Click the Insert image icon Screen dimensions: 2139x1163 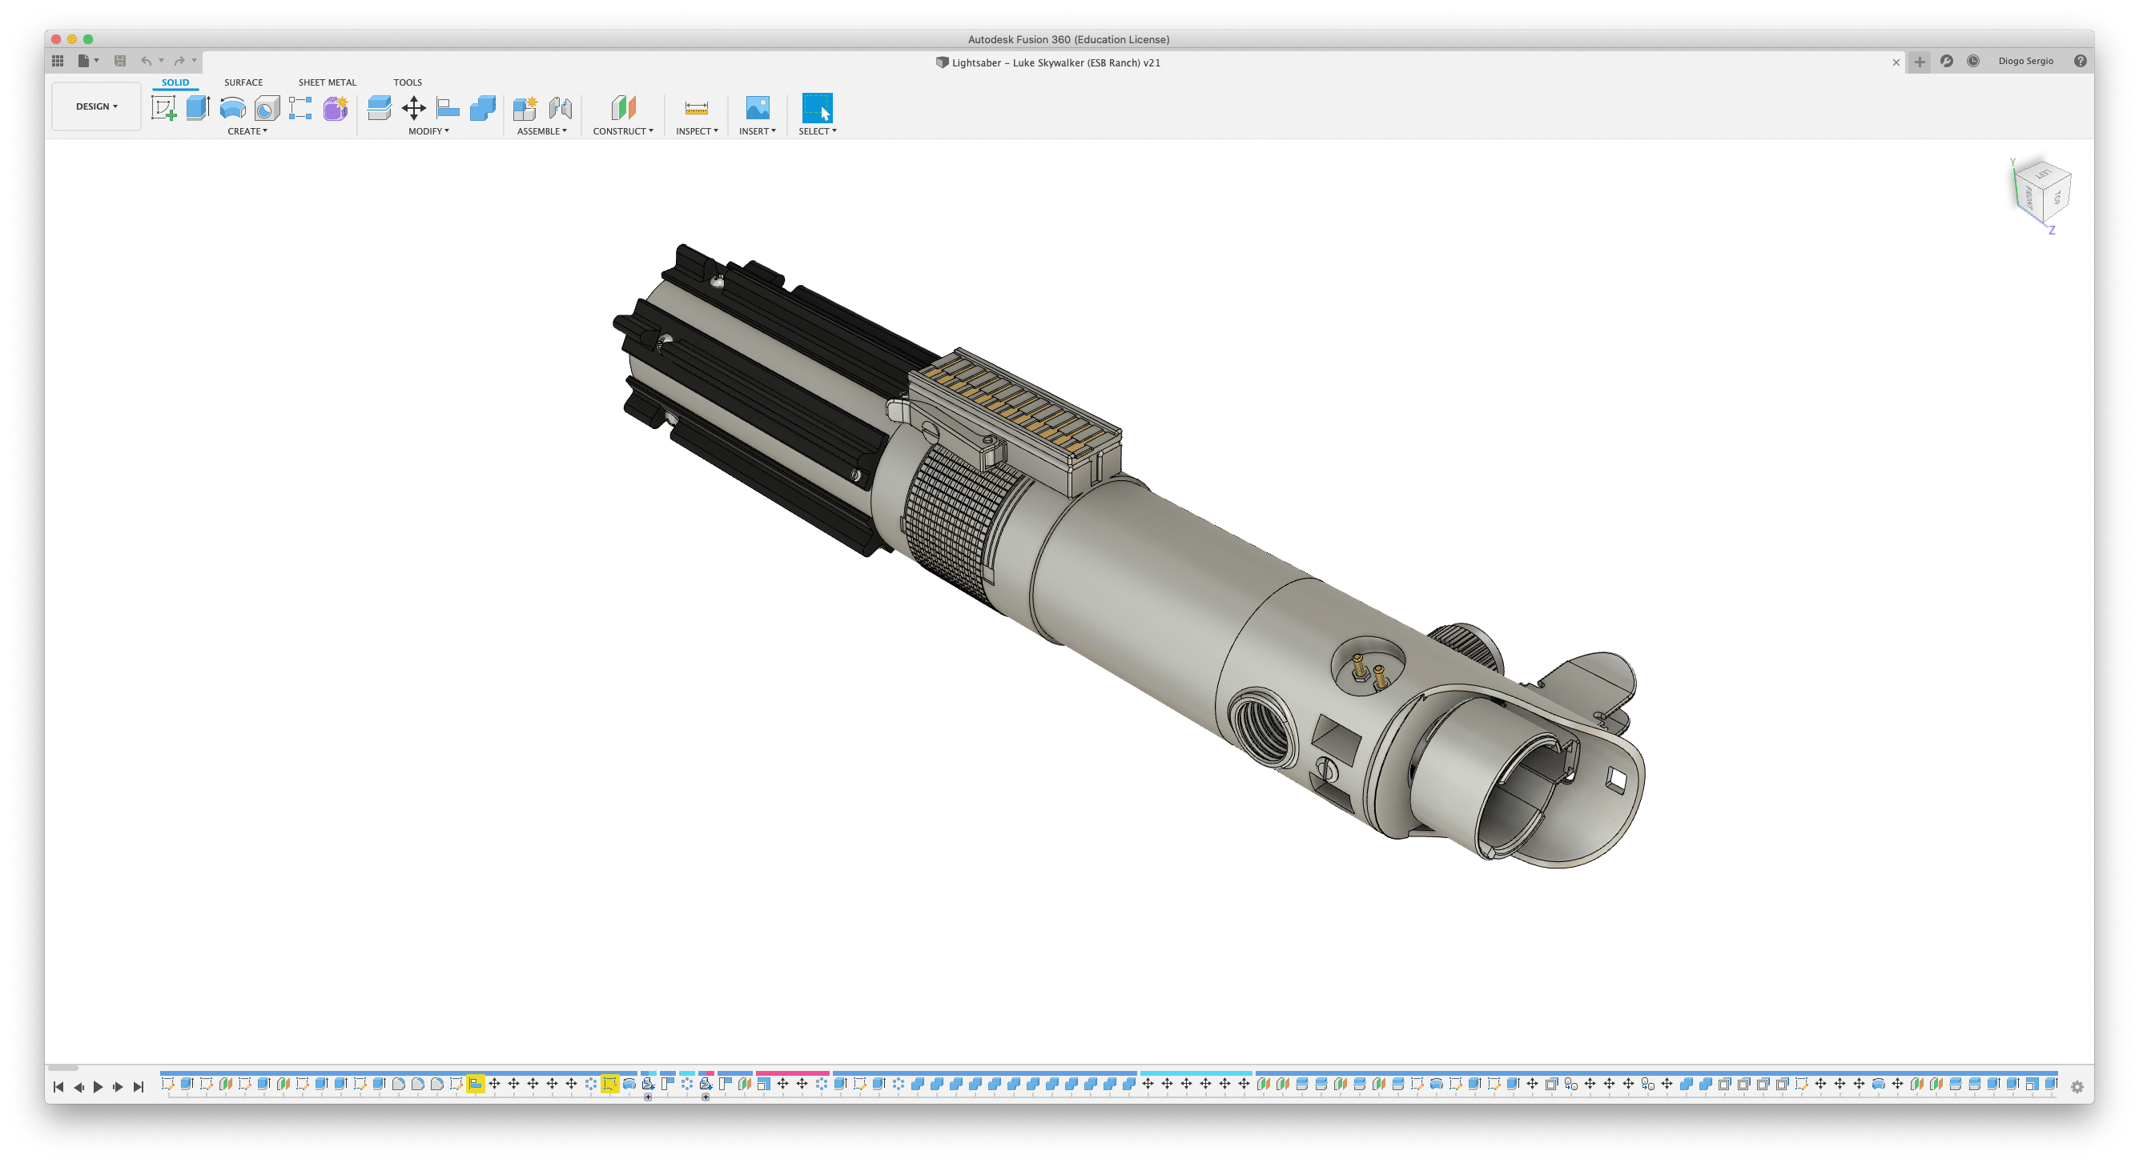point(758,108)
